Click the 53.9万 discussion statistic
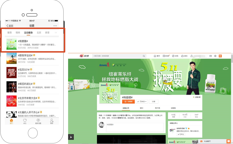Viewport: 233px width, 144px height. 185,116
